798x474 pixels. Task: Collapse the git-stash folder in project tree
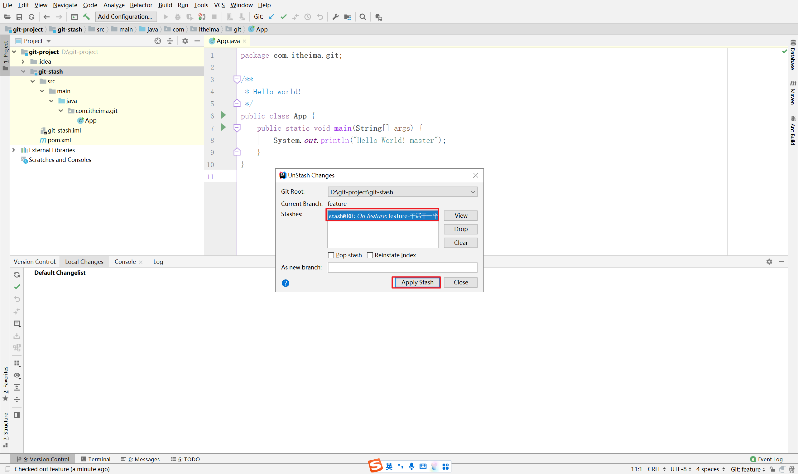click(23, 71)
